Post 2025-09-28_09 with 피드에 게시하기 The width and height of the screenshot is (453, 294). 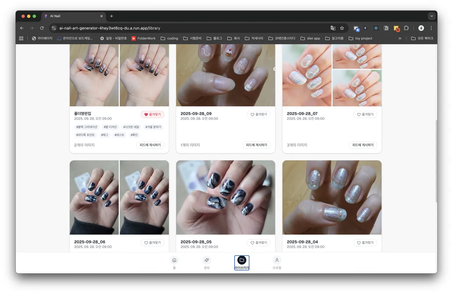pyautogui.click(x=257, y=145)
